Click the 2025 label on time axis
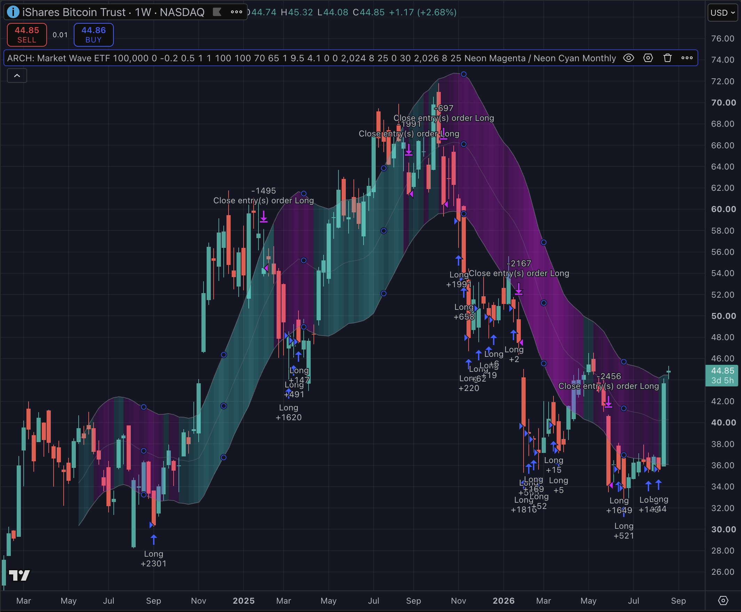The image size is (741, 612). (x=244, y=601)
